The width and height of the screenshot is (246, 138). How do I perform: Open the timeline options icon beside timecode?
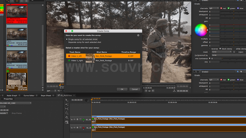pyautogui.click(x=86, y=100)
